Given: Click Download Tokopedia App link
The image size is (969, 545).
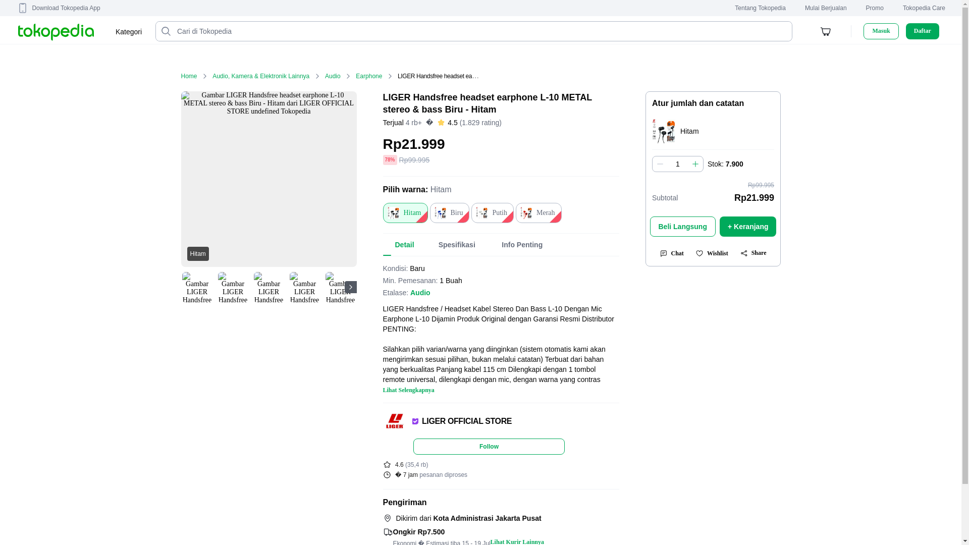Looking at the screenshot, I should click(66, 8).
